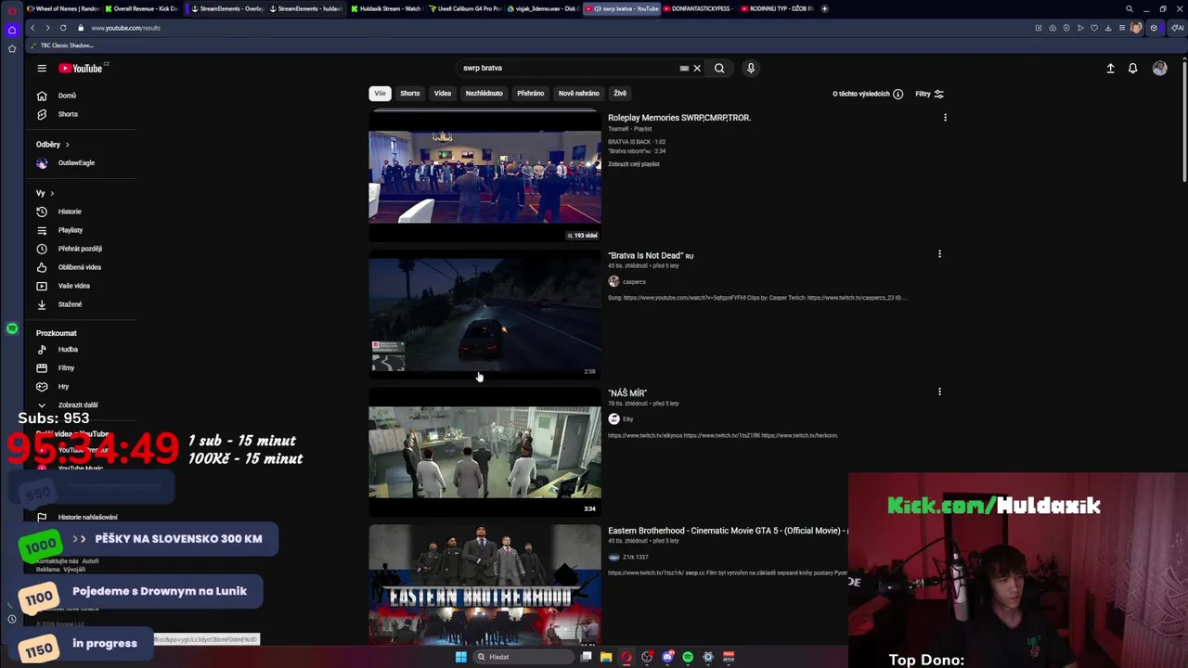
Task: Clear the search box with X
Action: coord(697,68)
